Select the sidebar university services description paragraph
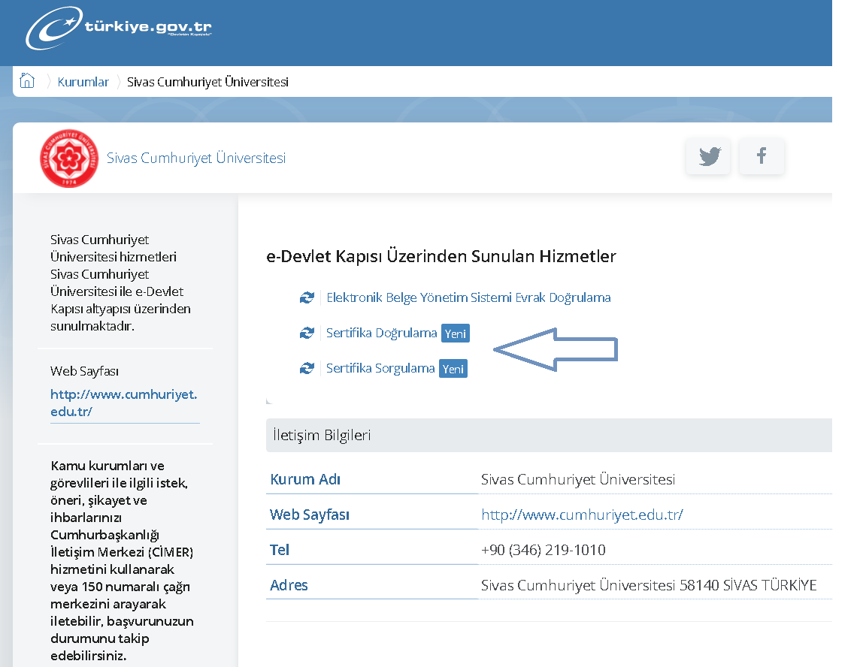This screenshot has height=667, width=866. coord(120,283)
